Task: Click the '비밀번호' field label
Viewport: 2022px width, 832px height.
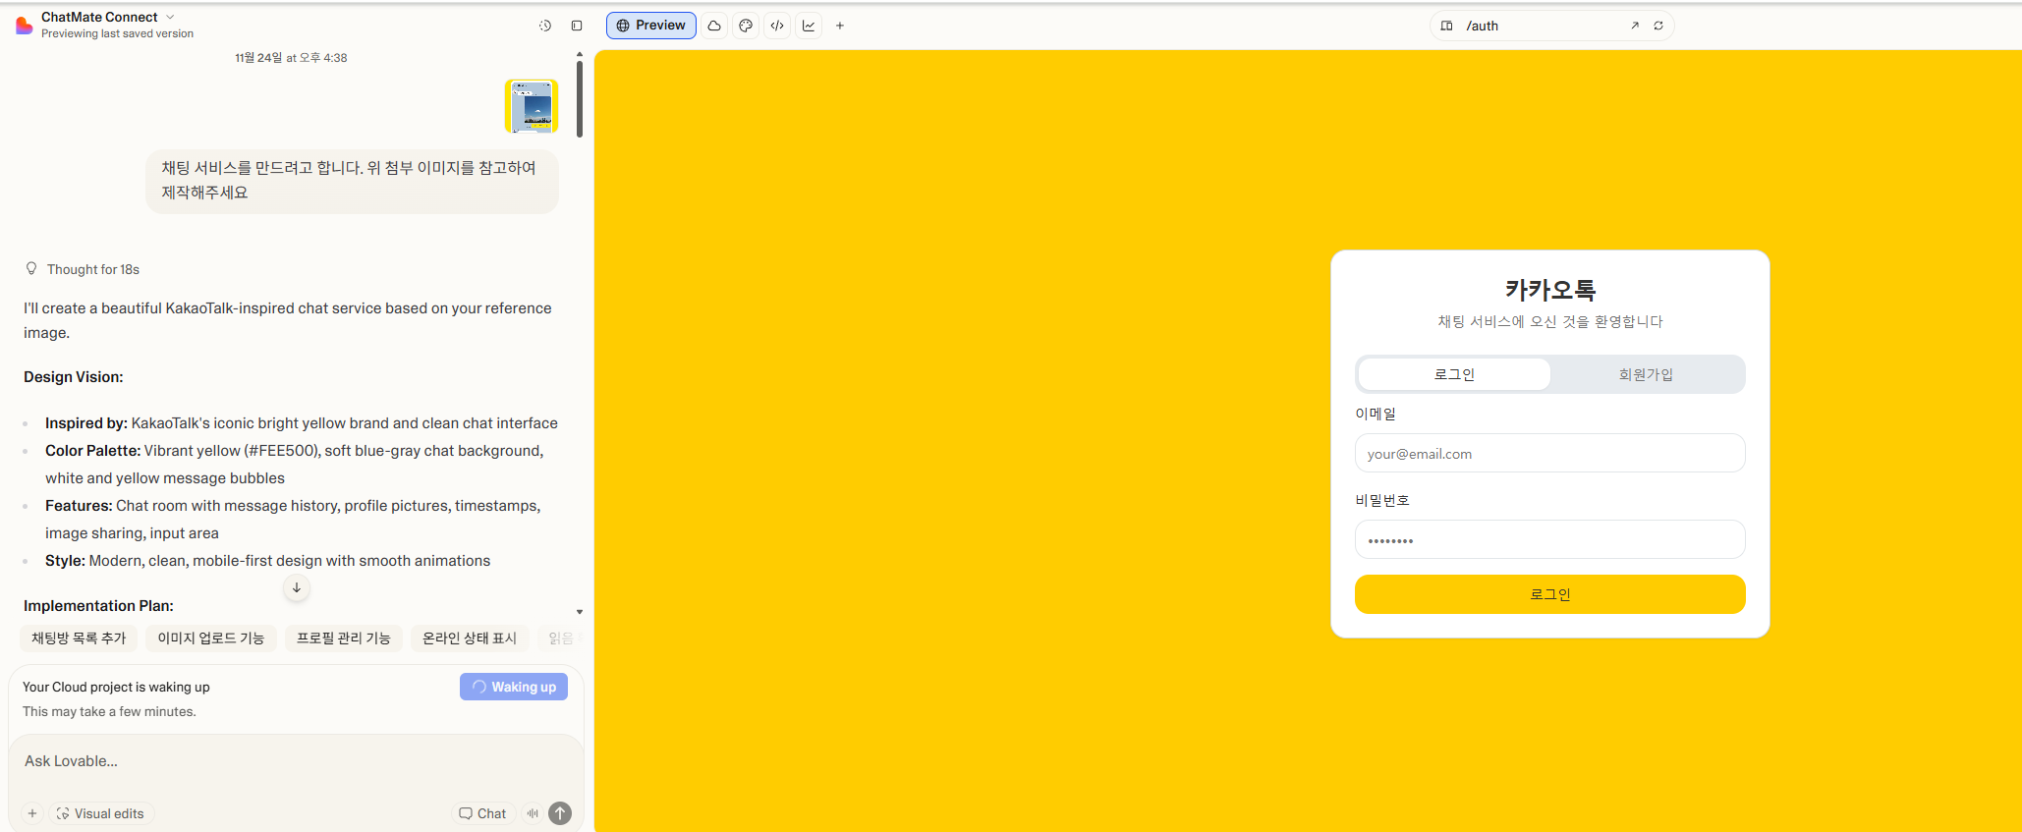Action: point(1382,500)
